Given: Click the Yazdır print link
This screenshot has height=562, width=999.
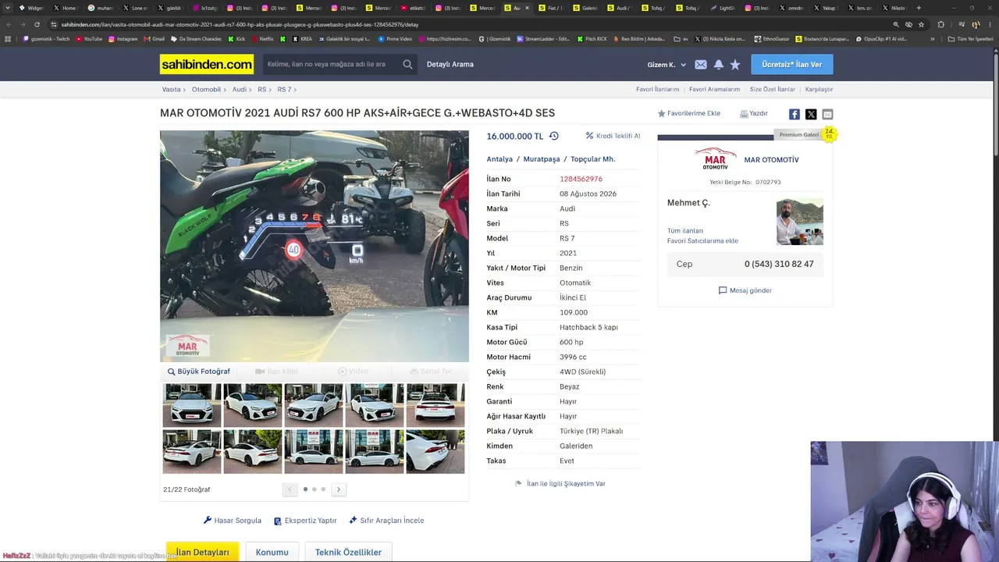Looking at the screenshot, I should [x=754, y=114].
